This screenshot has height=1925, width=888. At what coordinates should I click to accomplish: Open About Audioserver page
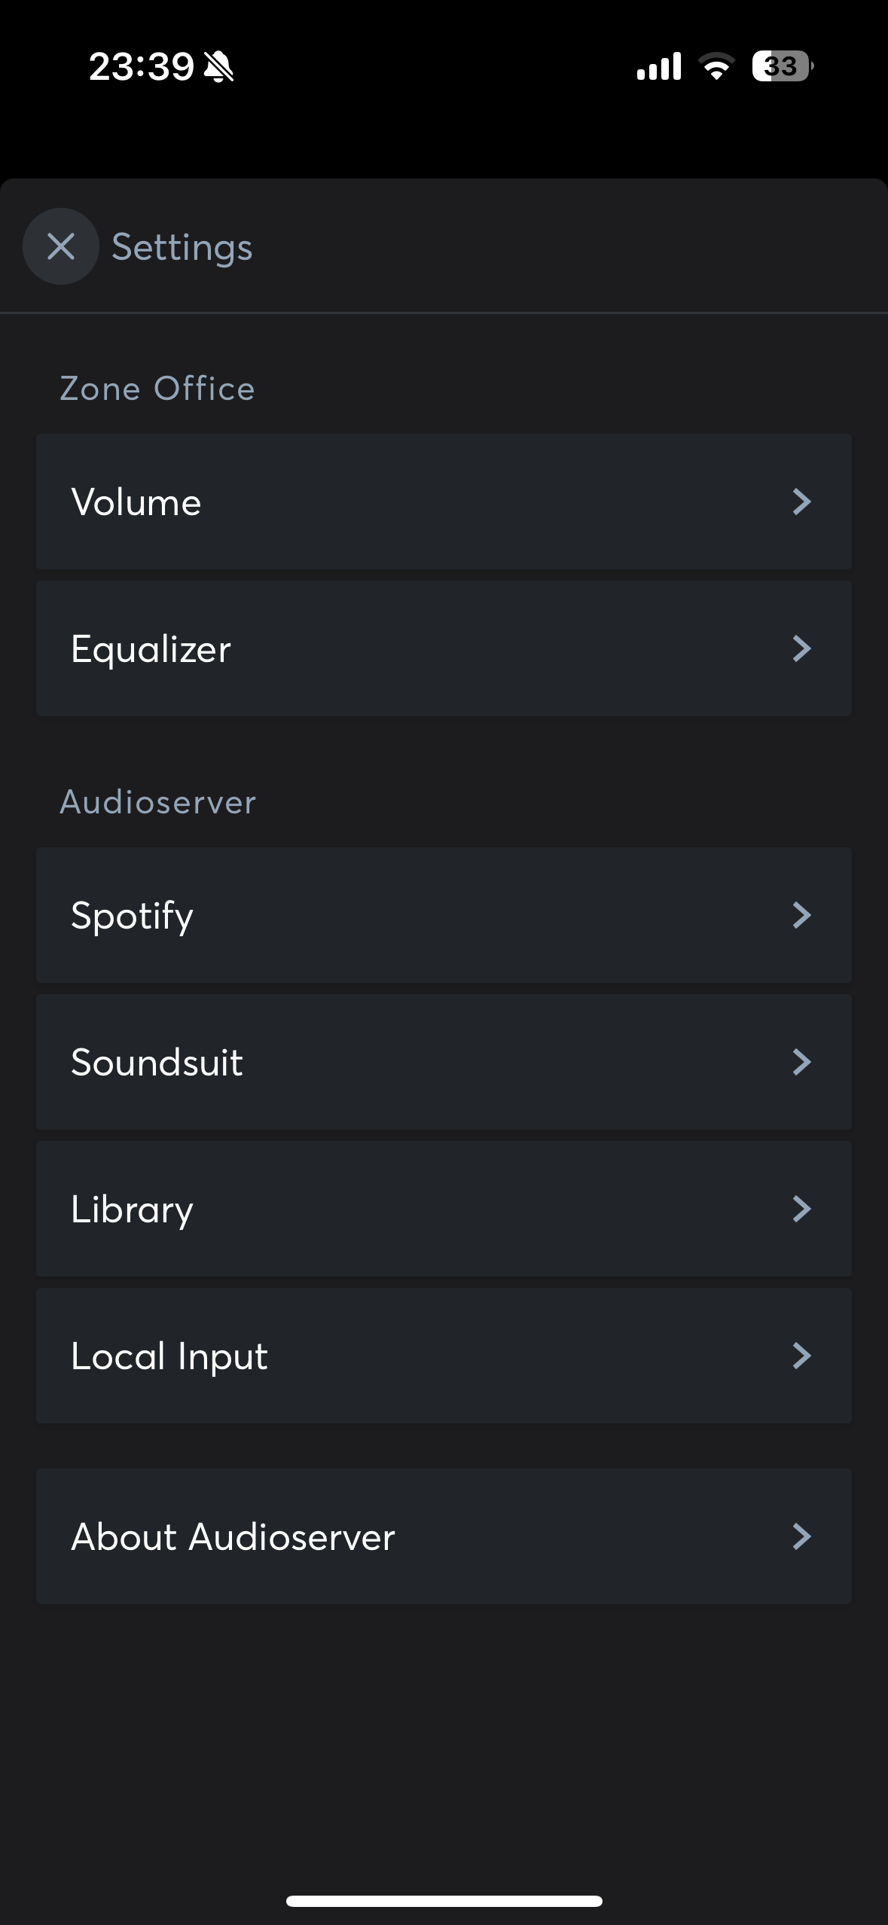(x=443, y=1536)
